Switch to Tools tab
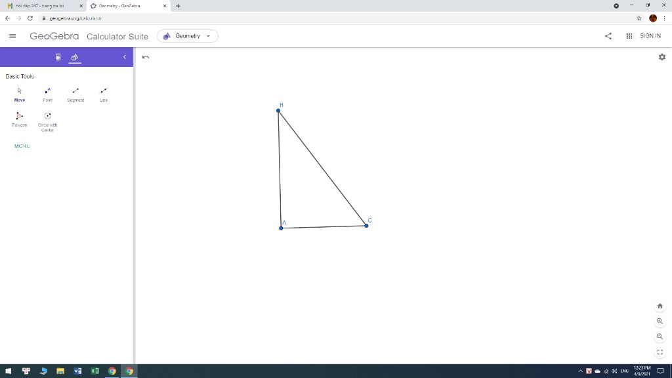Image resolution: width=672 pixels, height=378 pixels. [75, 57]
